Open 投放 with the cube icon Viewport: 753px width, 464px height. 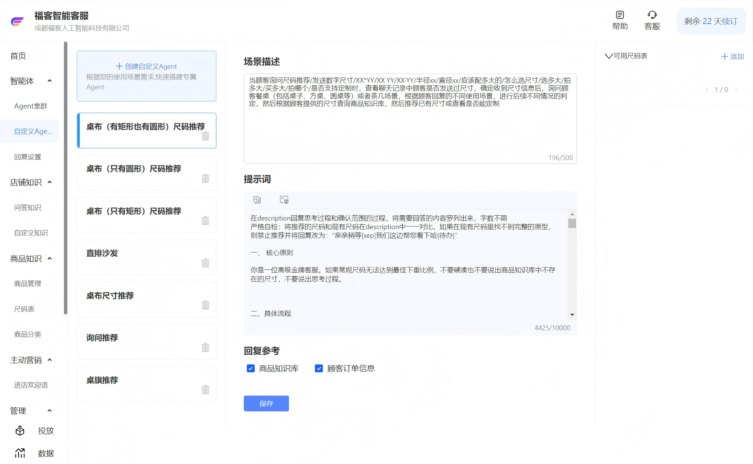click(x=20, y=431)
